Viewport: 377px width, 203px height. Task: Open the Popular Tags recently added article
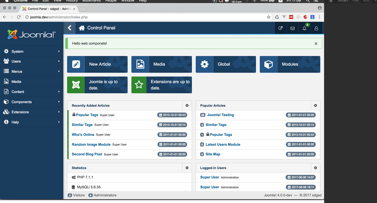point(87,115)
